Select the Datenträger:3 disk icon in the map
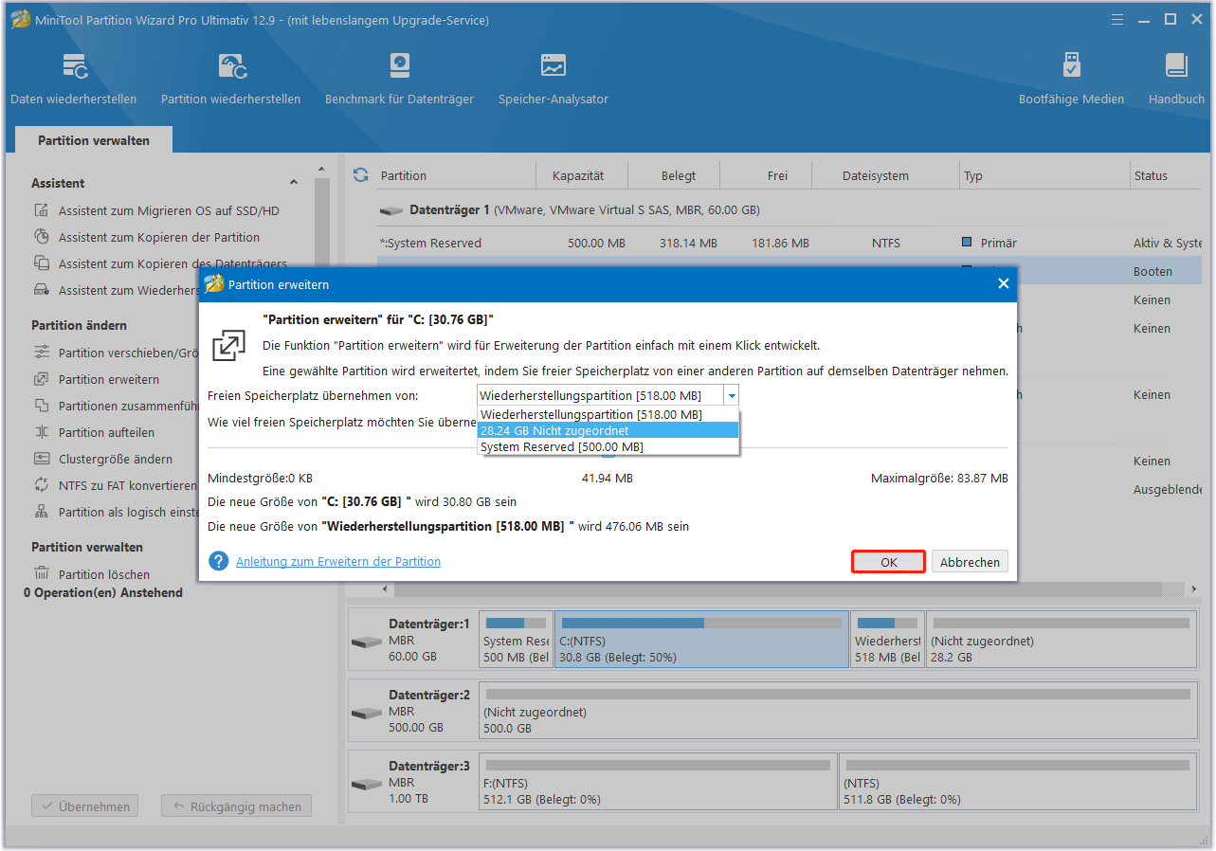Screen dimensions: 1216x851 (366, 785)
